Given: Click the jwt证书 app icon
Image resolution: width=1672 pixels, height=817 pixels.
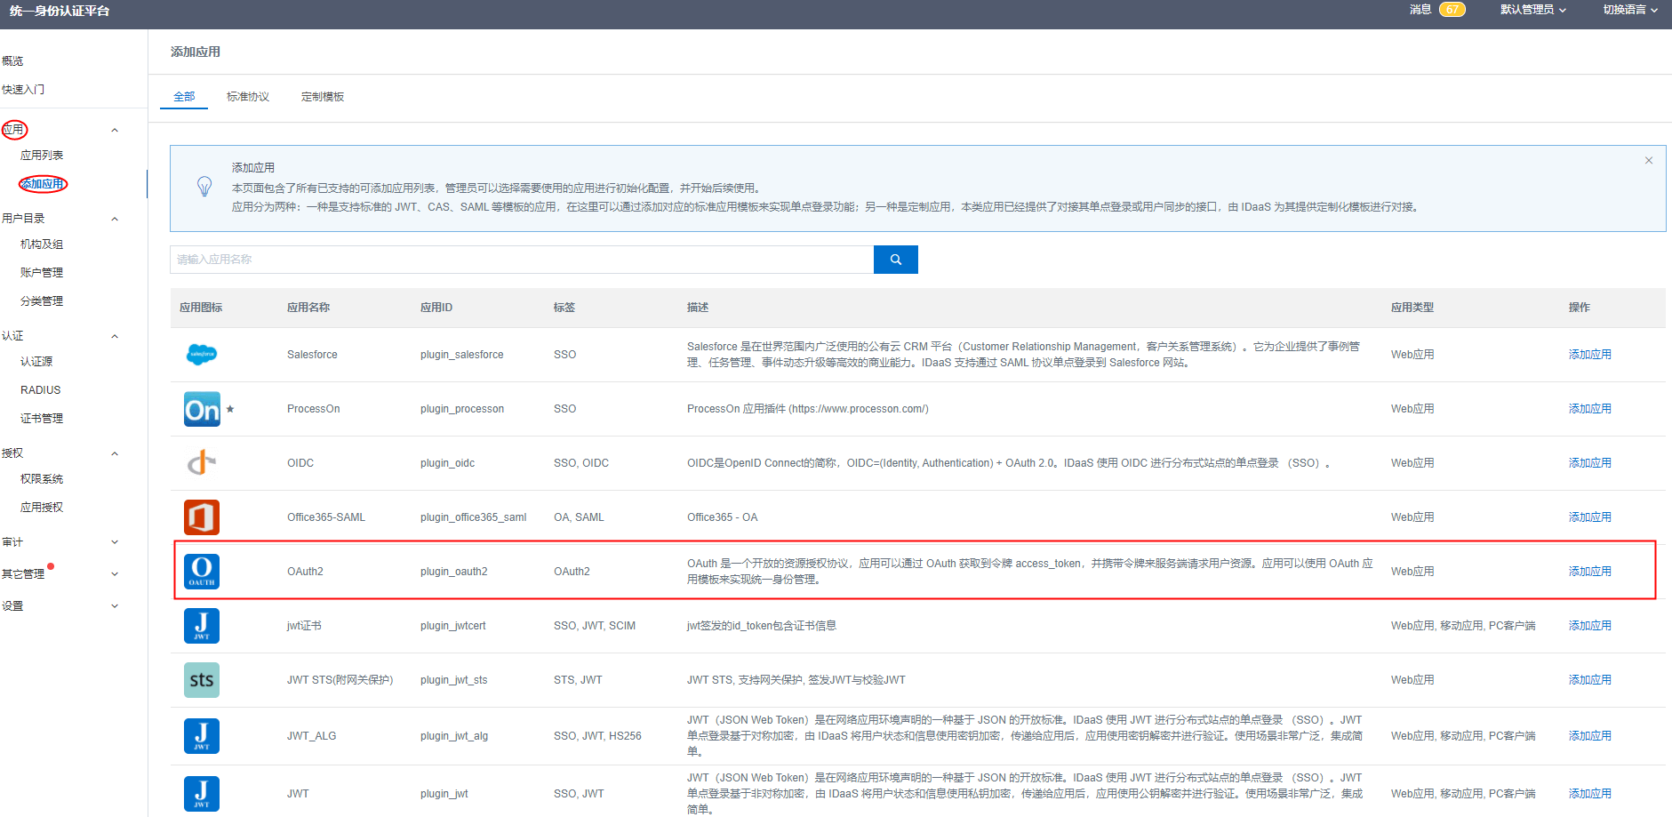Looking at the screenshot, I should [202, 626].
